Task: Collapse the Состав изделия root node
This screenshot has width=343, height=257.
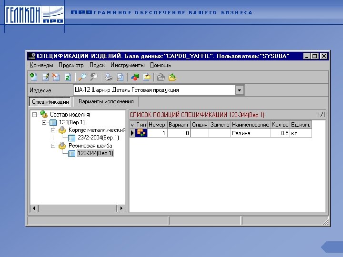Action: pyautogui.click(x=34, y=115)
